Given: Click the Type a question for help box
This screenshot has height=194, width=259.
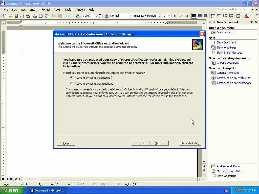Looking at the screenshot, I should tap(233, 10).
